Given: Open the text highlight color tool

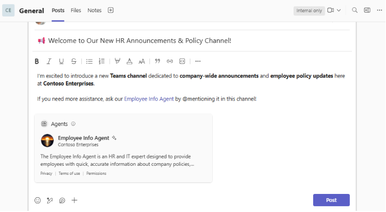Looking at the screenshot, I should coord(118,61).
